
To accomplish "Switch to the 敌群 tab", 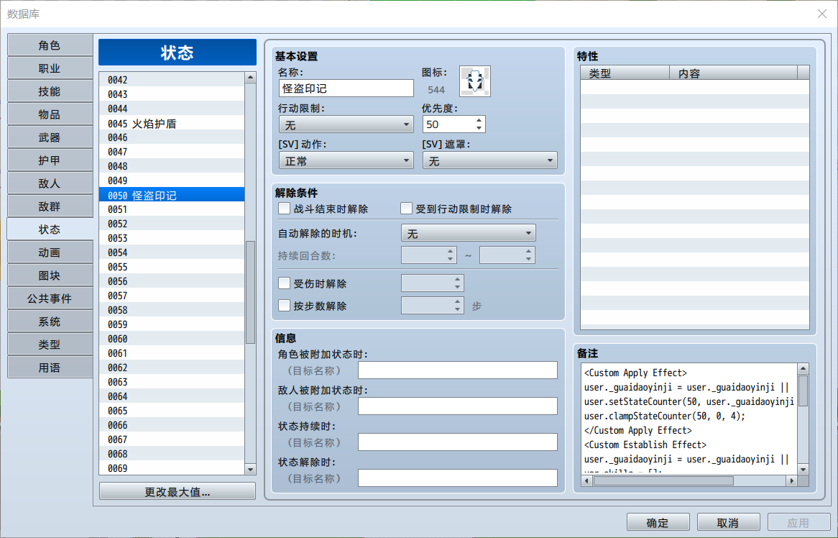I will pos(50,206).
